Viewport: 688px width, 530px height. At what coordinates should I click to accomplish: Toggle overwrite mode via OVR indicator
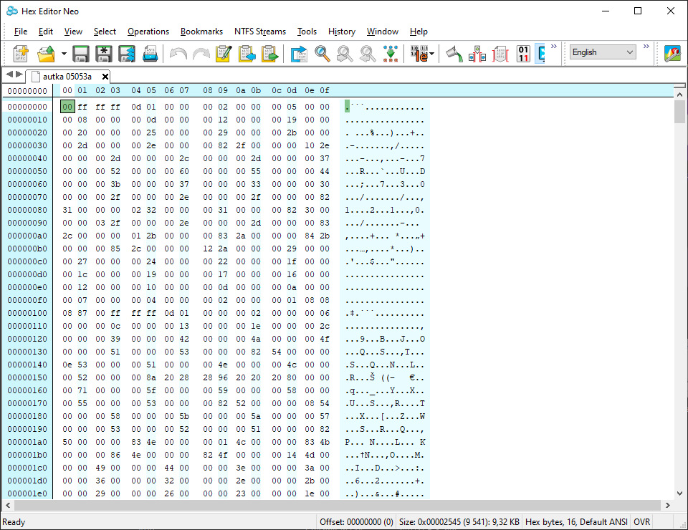(642, 521)
